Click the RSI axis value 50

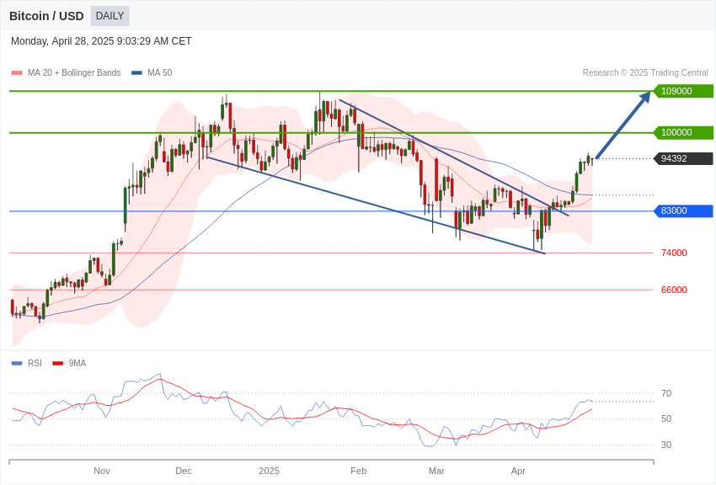666,418
